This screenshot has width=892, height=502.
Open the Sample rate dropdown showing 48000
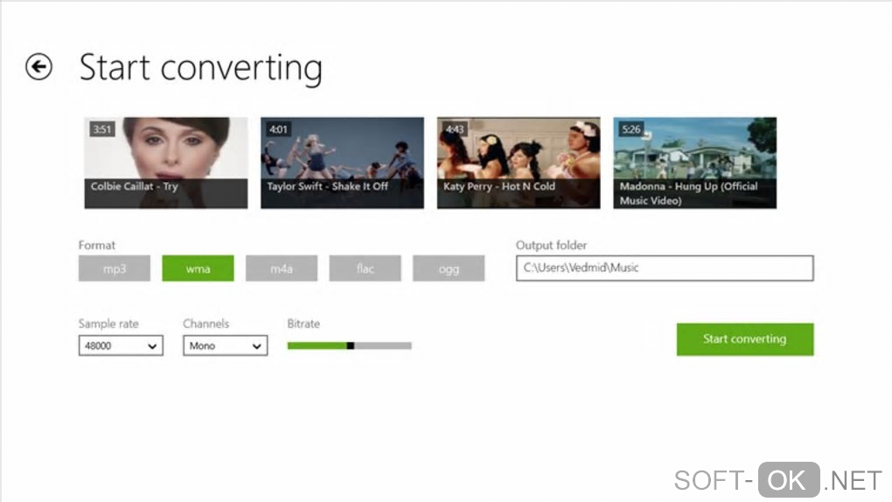point(121,345)
